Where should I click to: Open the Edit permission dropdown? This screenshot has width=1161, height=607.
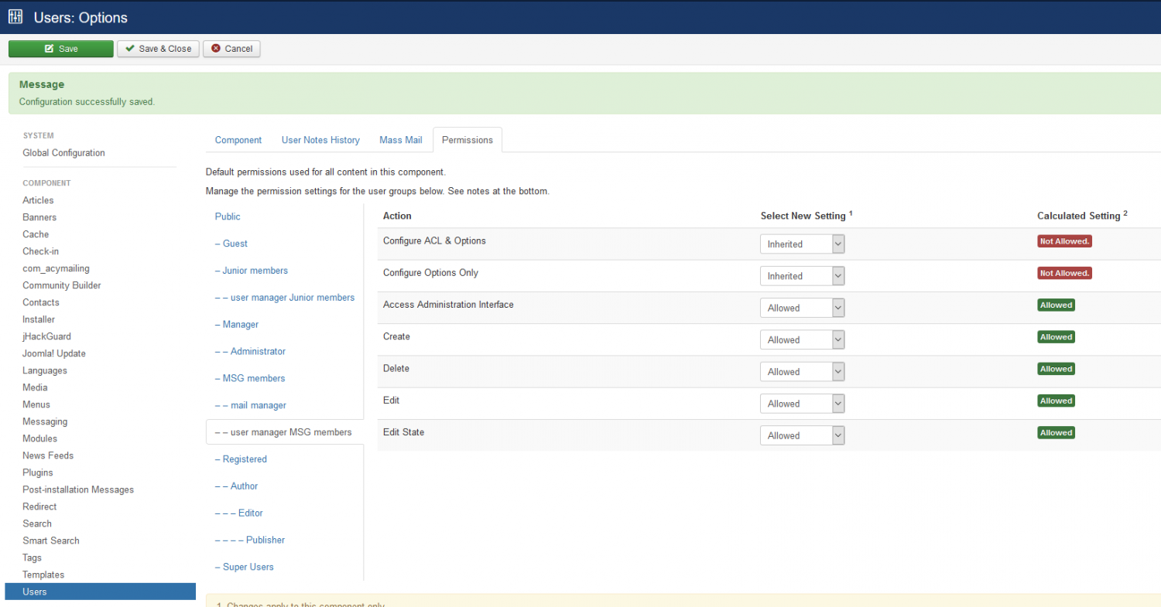pos(802,404)
